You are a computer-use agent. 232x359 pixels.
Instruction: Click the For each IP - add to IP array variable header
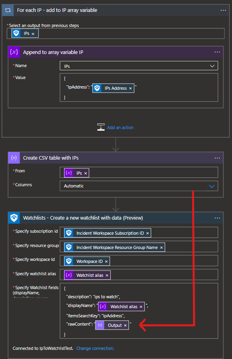[x=116, y=10]
